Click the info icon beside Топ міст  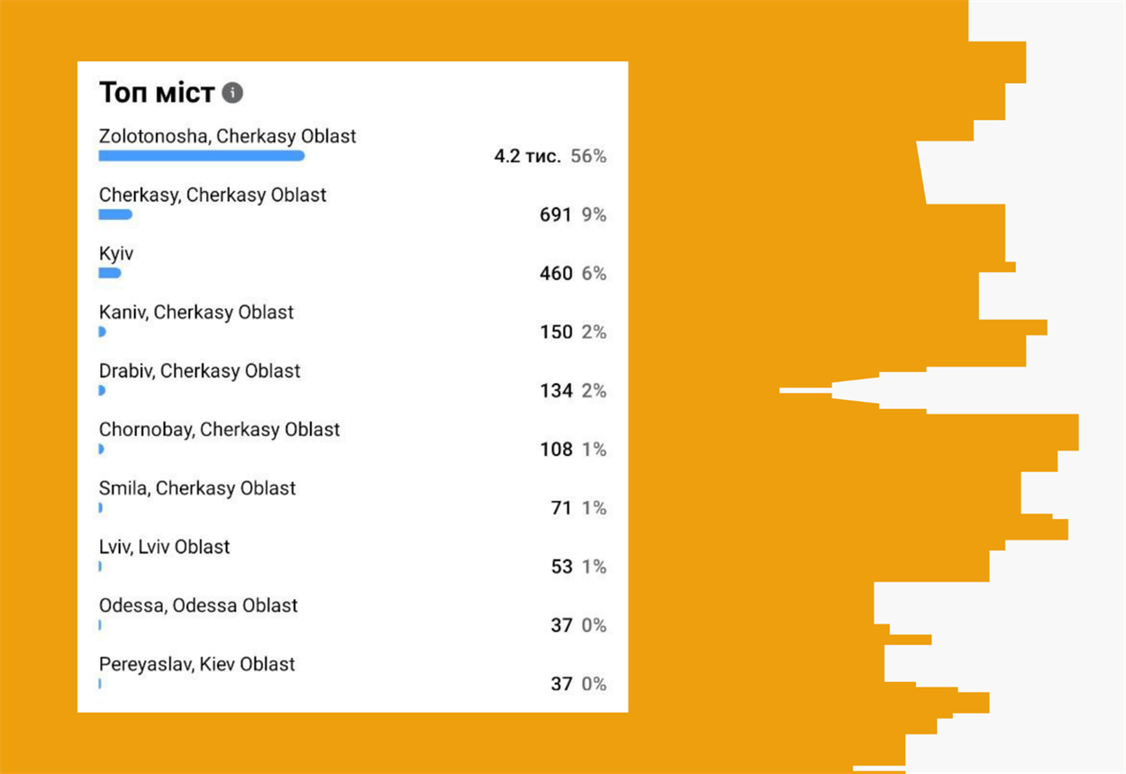[232, 93]
